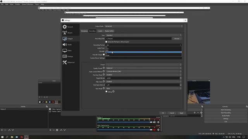Move scene up in Scenes panel
248x139 pixels.
pyautogui.click(x=9, y=130)
